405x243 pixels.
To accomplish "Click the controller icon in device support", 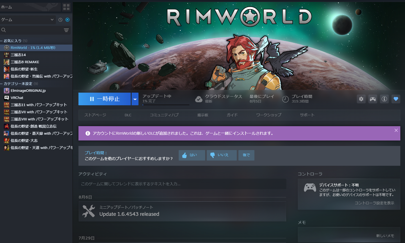I will click(310, 187).
